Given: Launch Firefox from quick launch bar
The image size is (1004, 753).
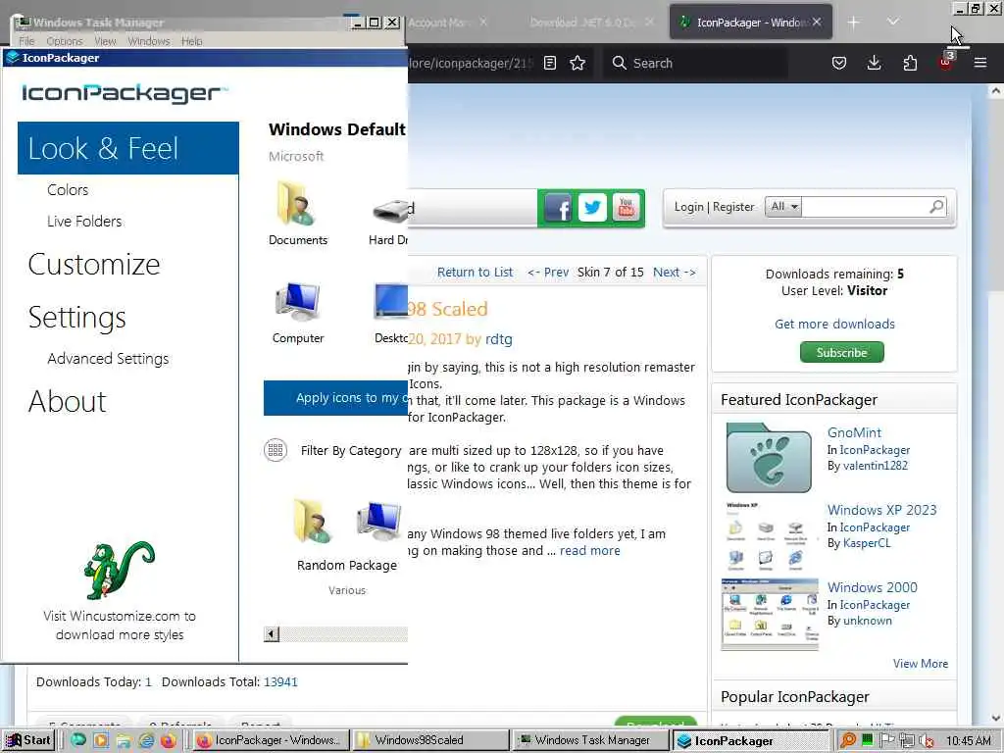Looking at the screenshot, I should [x=169, y=740].
